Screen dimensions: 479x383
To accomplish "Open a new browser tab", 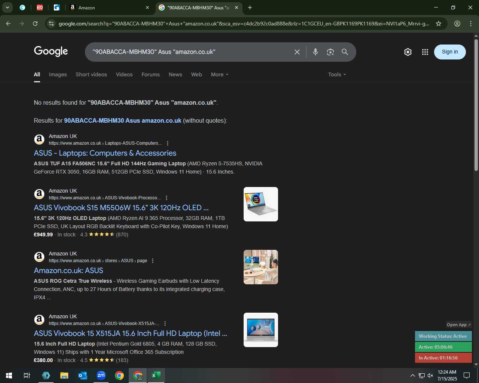I will (x=250, y=7).
